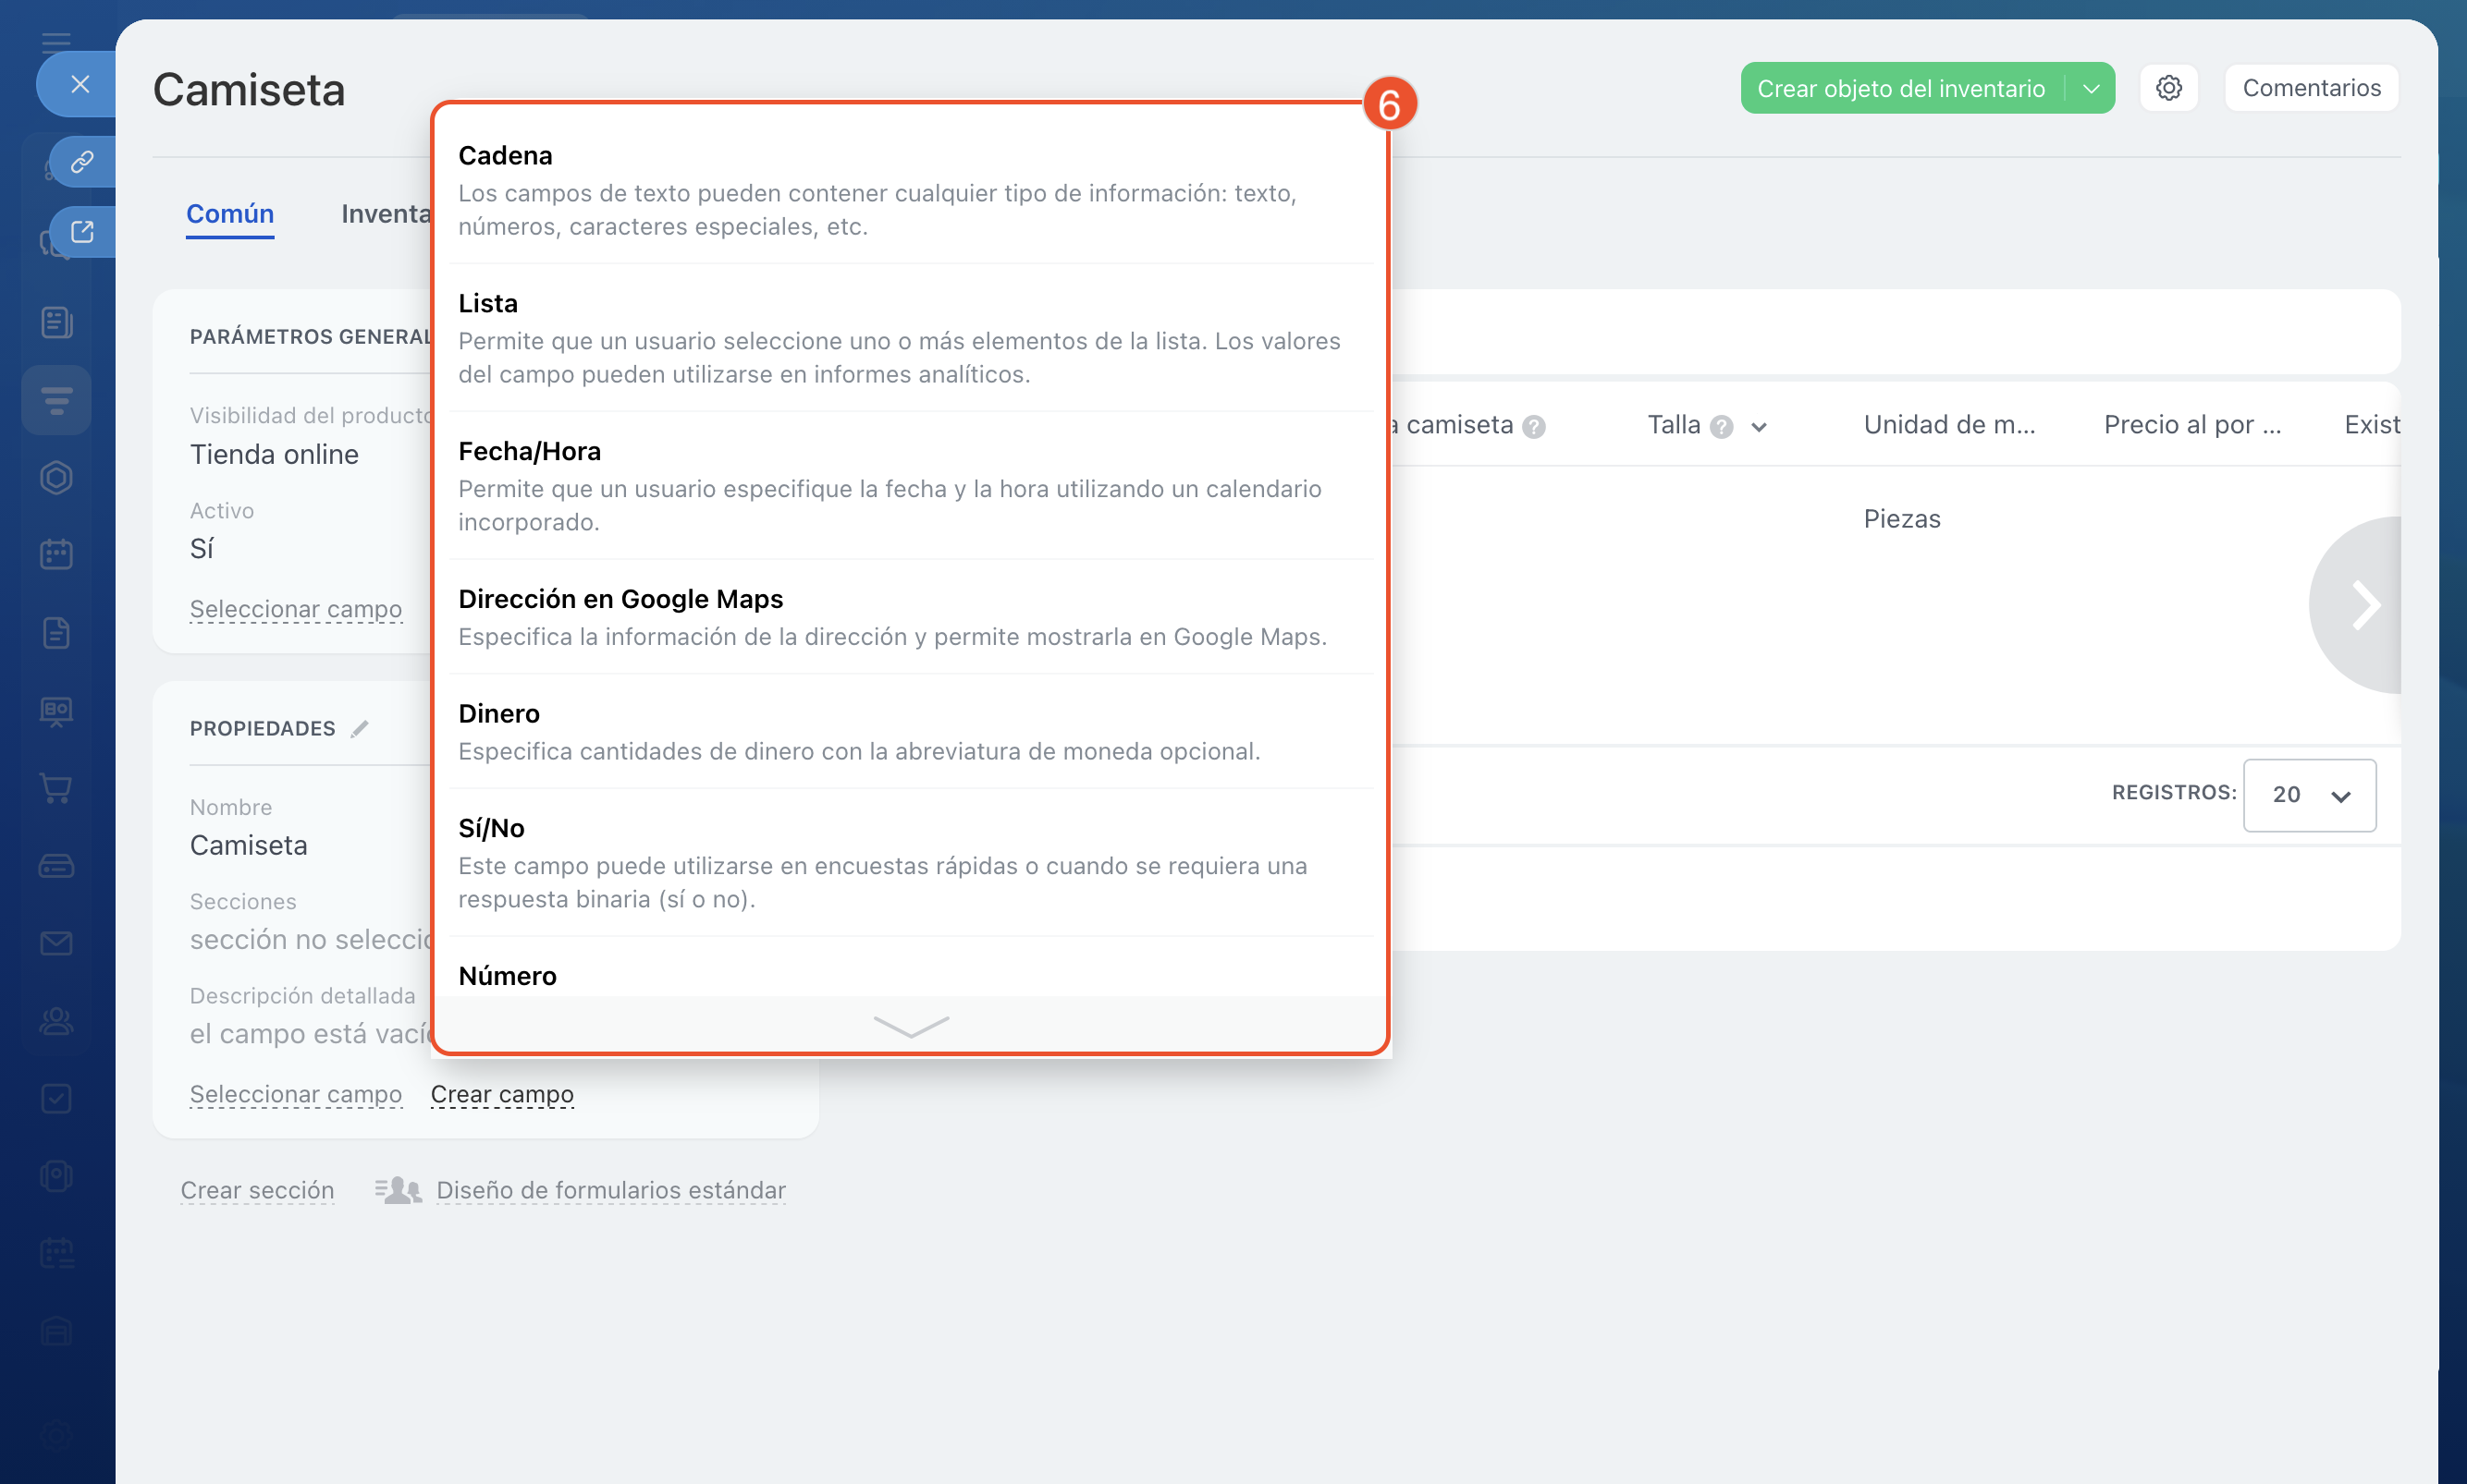Open the mail envelope sidebar icon
This screenshot has height=1484, width=2467.
(x=56, y=943)
